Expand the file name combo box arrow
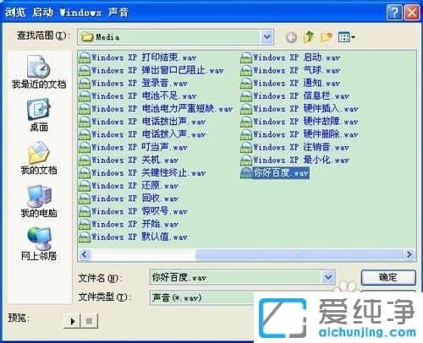This screenshot has width=423, height=343. (328, 277)
